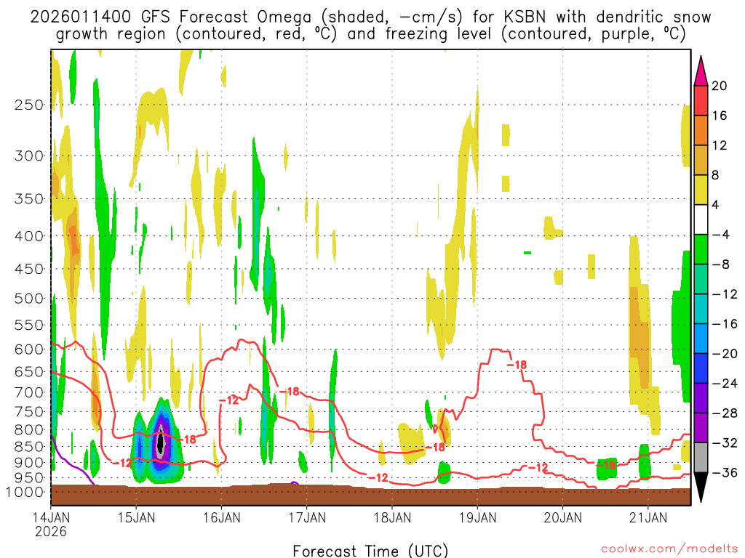Click the 450 pressure level label

[x=29, y=269]
